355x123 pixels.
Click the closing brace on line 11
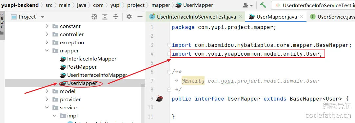point(173,116)
